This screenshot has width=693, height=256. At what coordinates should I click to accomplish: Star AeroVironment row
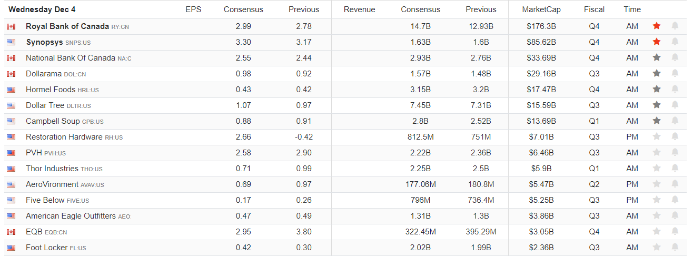tap(657, 184)
